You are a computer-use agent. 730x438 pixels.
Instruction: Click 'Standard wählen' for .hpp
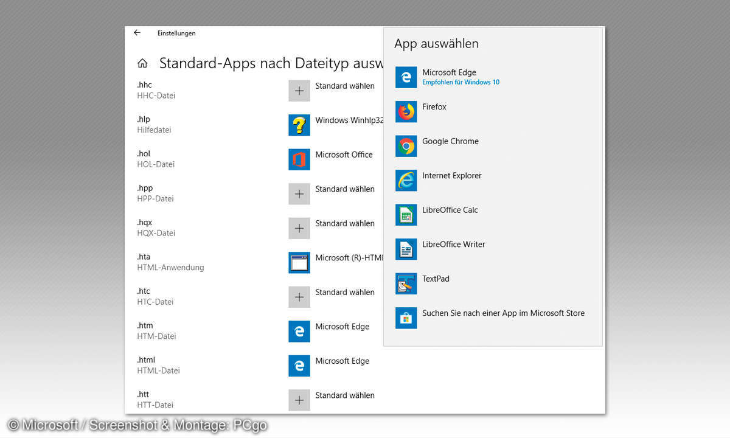coord(345,189)
